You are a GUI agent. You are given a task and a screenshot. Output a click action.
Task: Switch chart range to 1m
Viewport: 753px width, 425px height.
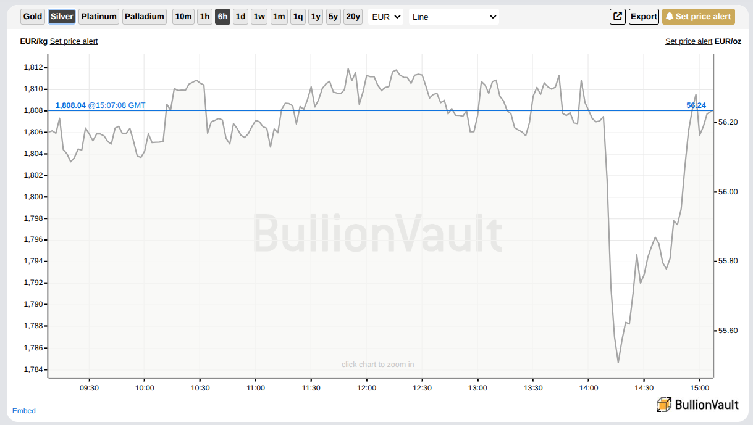(279, 17)
